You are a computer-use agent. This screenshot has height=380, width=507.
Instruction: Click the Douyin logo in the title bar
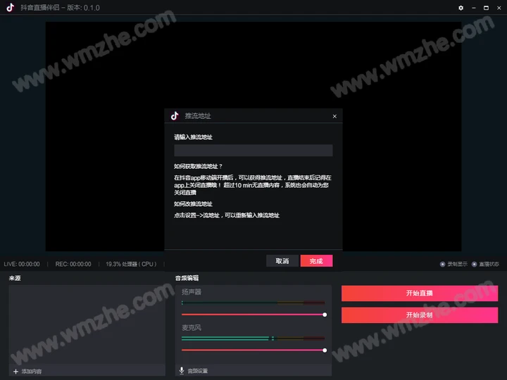(10, 8)
